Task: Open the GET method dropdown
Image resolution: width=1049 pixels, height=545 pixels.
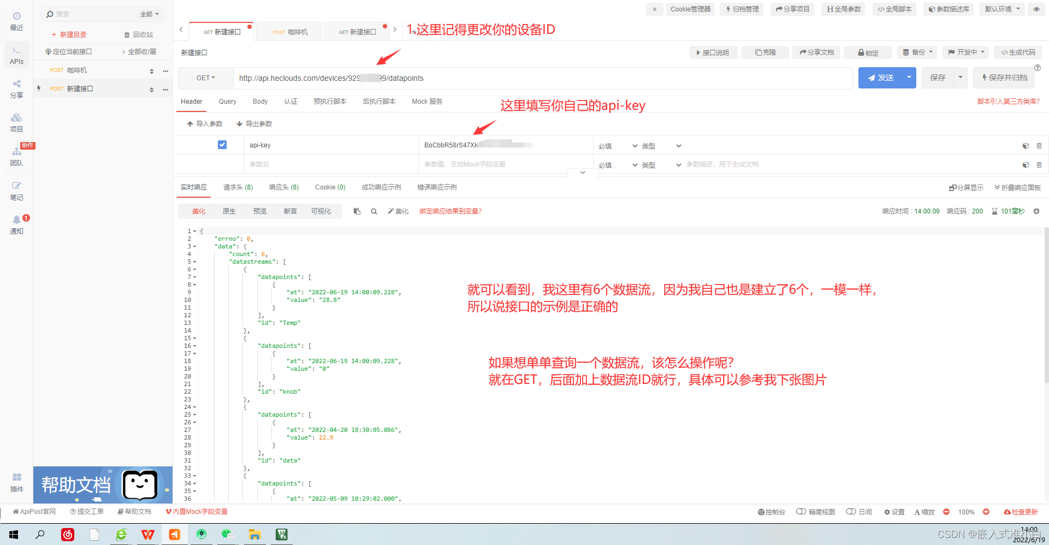Action: point(205,78)
